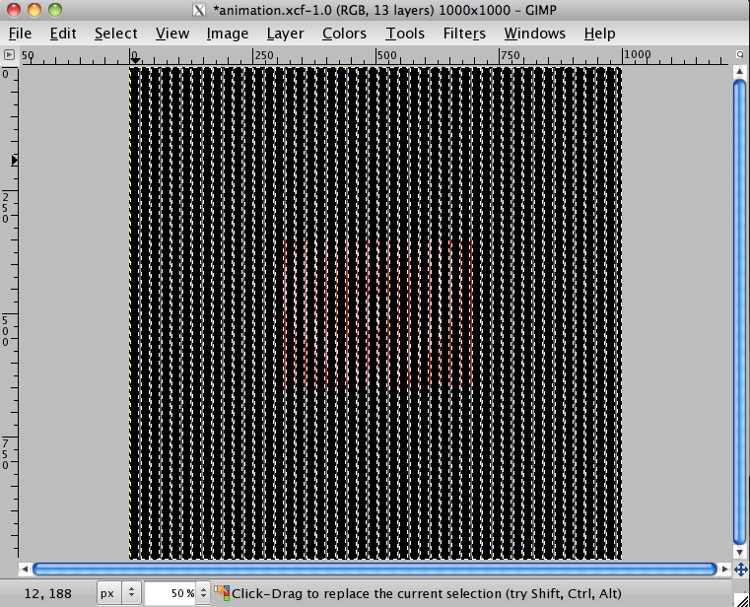Click the horizontal scrollbar right arrow

[x=725, y=569]
